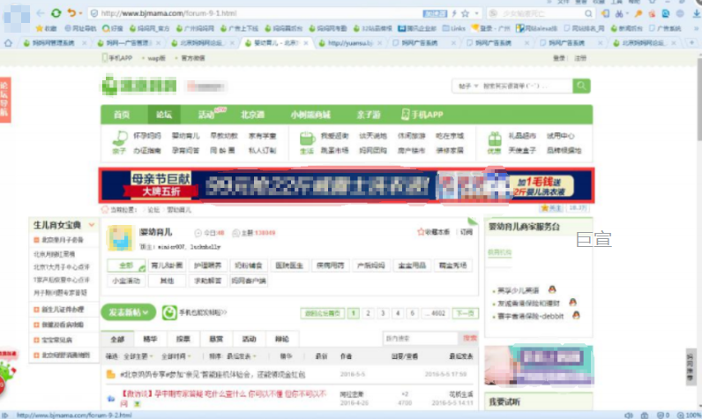702x419 pixels.
Task: Open QQ chat for the 香港保险-debbit entry
Action: pyautogui.click(x=576, y=315)
